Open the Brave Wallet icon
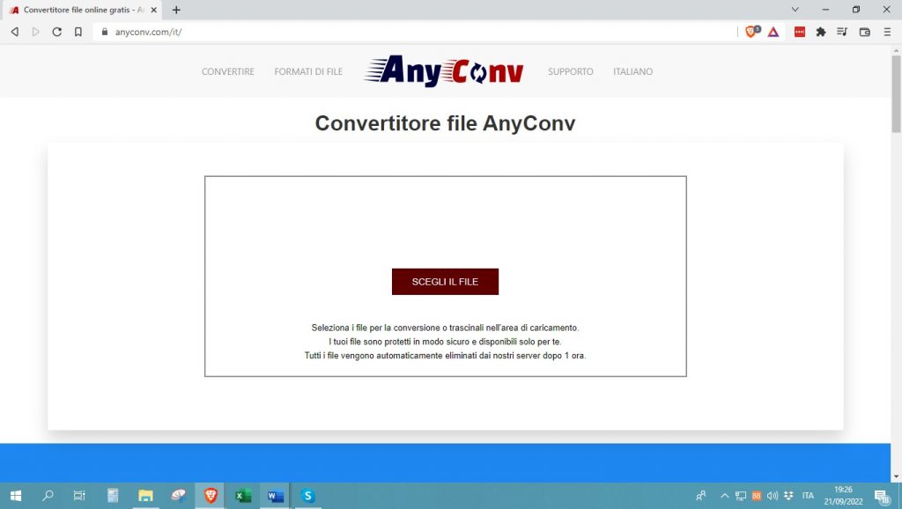 tap(864, 31)
